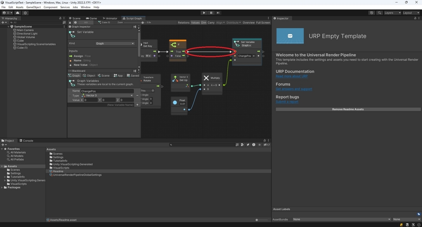Open the Component menu
The height and width of the screenshot is (227, 422).
pyautogui.click(x=50, y=7)
